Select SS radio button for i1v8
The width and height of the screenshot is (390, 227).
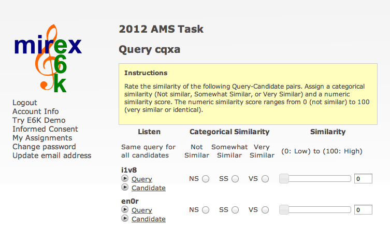235,179
